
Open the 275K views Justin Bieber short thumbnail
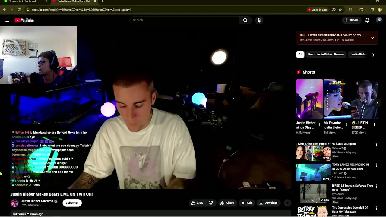tap(365, 99)
